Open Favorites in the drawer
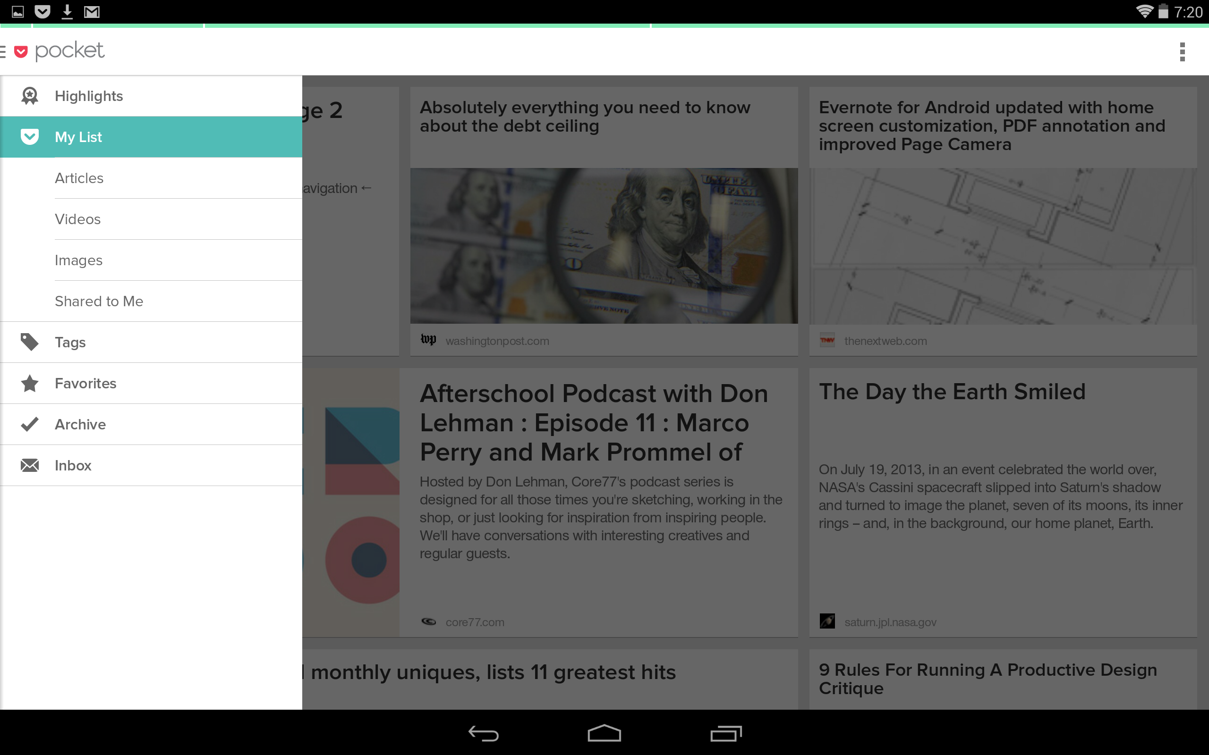1209x755 pixels. coord(151,383)
